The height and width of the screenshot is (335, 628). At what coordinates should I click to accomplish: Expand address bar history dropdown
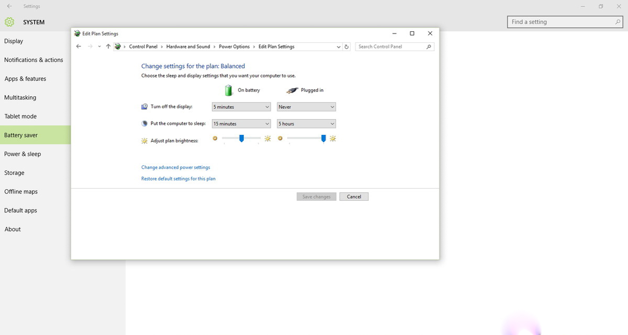click(x=338, y=47)
